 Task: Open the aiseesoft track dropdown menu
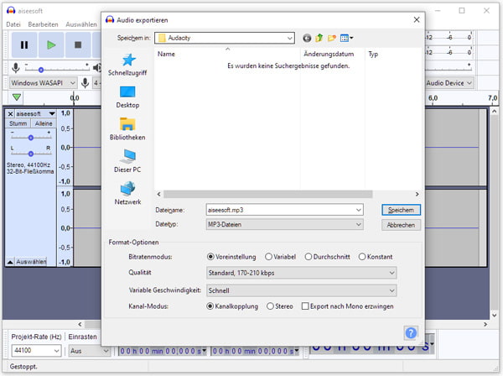[52, 113]
